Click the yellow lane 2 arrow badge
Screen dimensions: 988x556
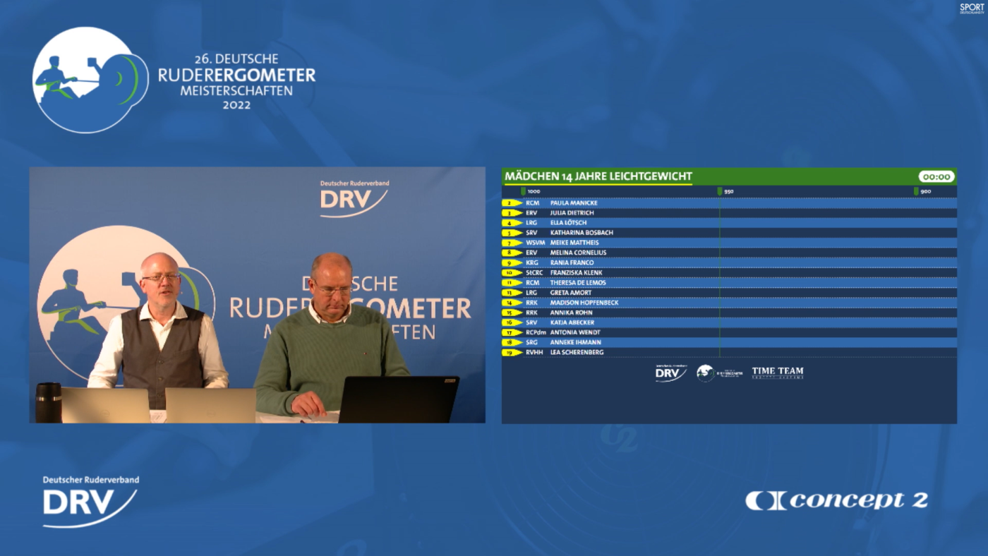[511, 203]
